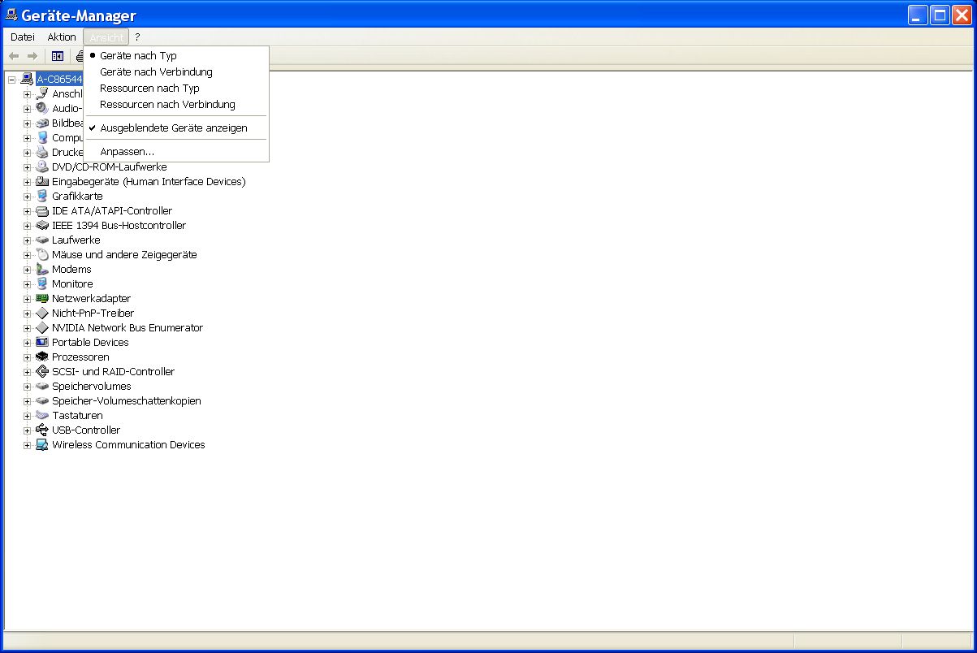Click the port connector icon next to Anschl
The image size is (977, 653).
pos(42,93)
